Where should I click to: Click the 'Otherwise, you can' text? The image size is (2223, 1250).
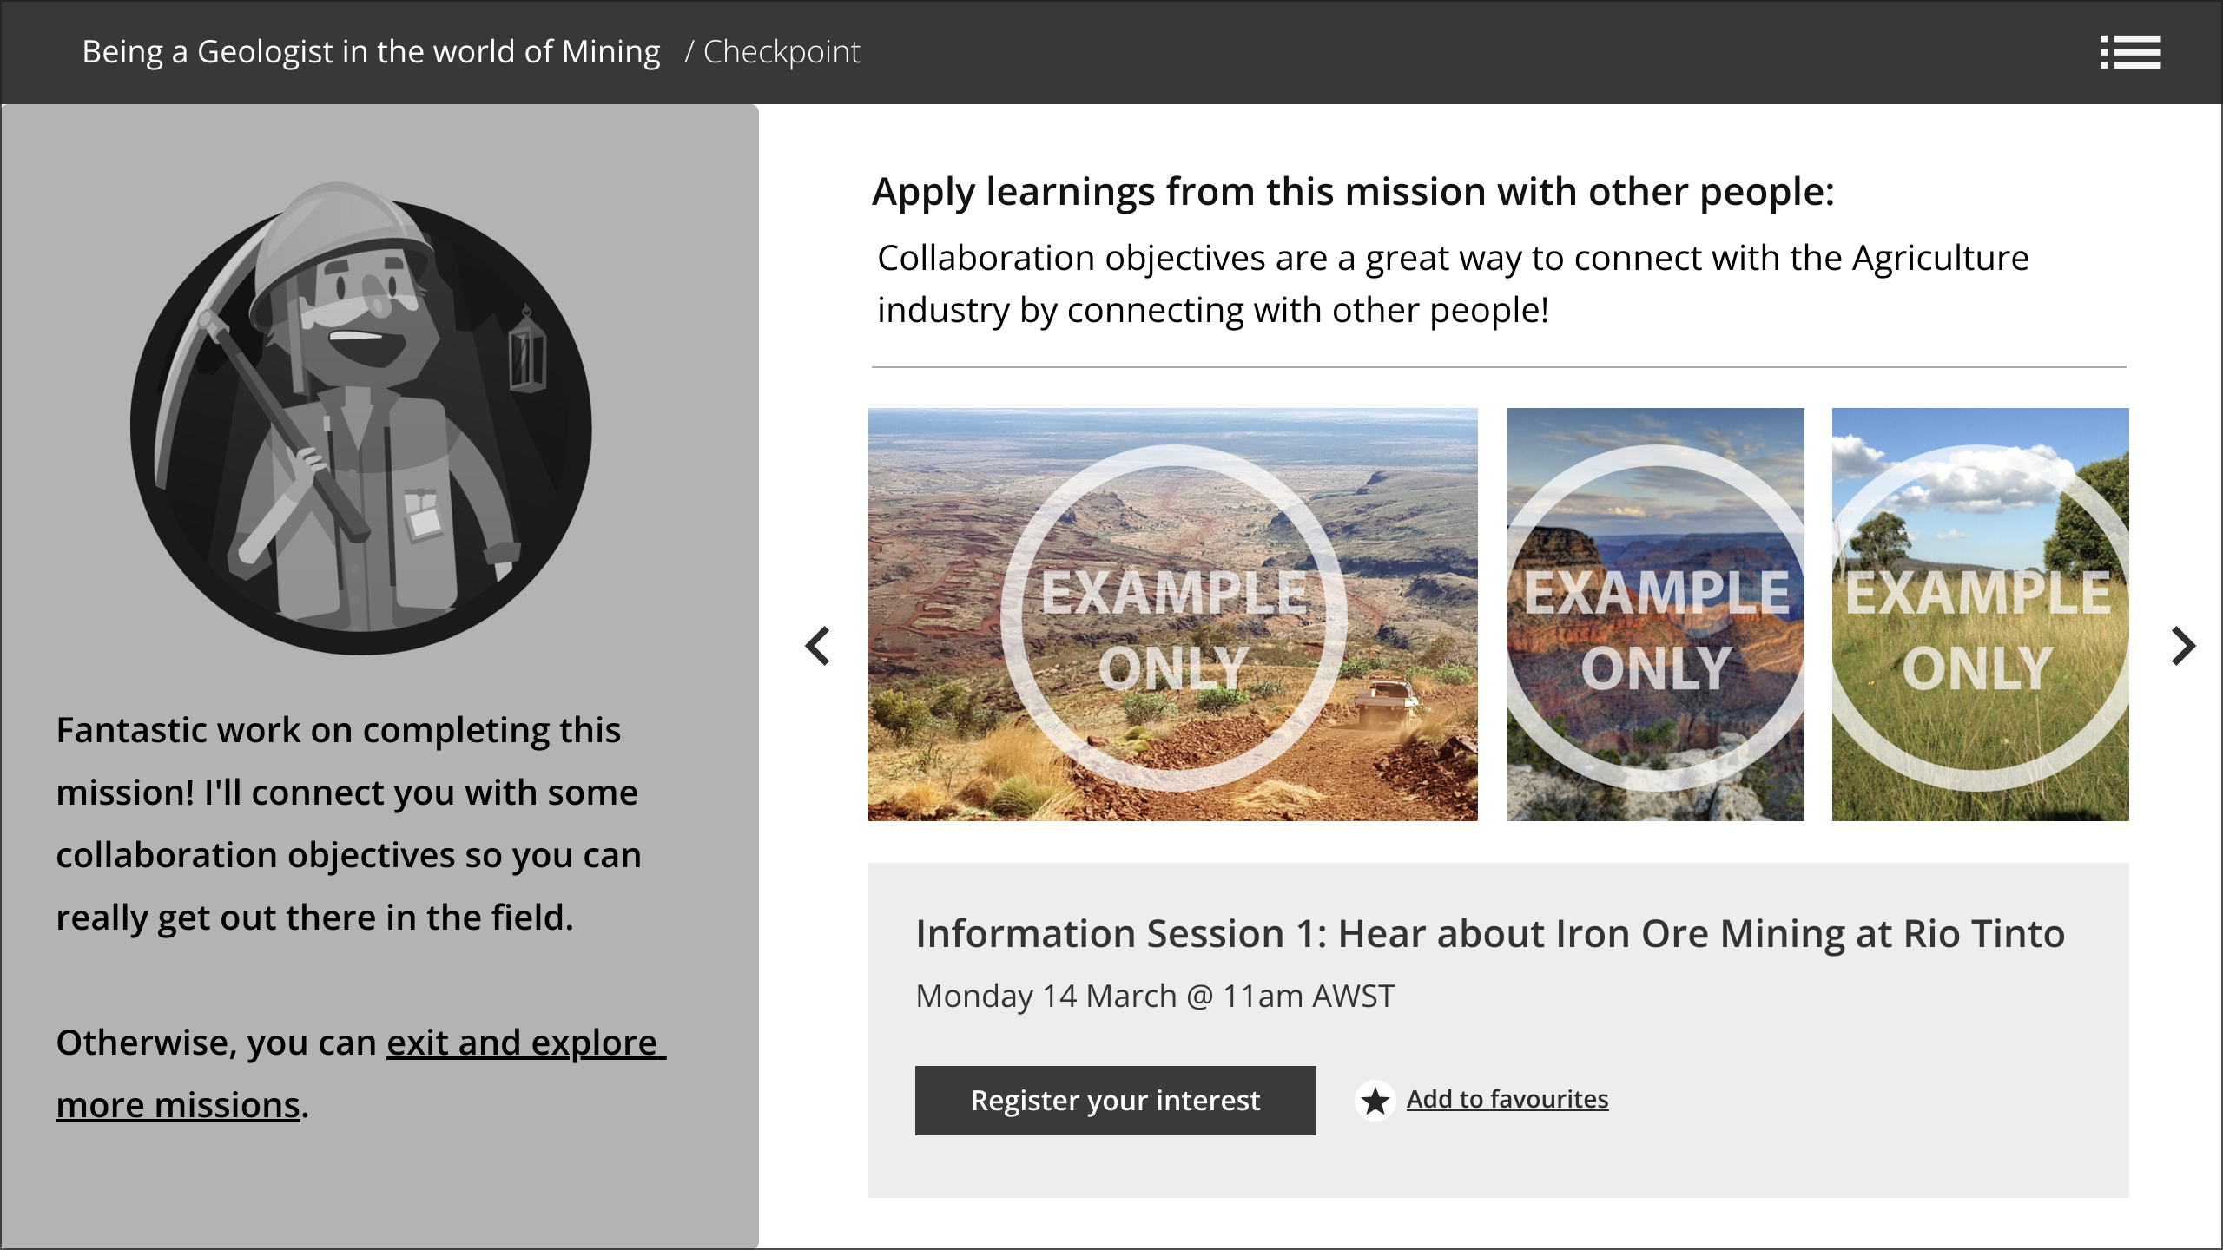click(217, 1043)
